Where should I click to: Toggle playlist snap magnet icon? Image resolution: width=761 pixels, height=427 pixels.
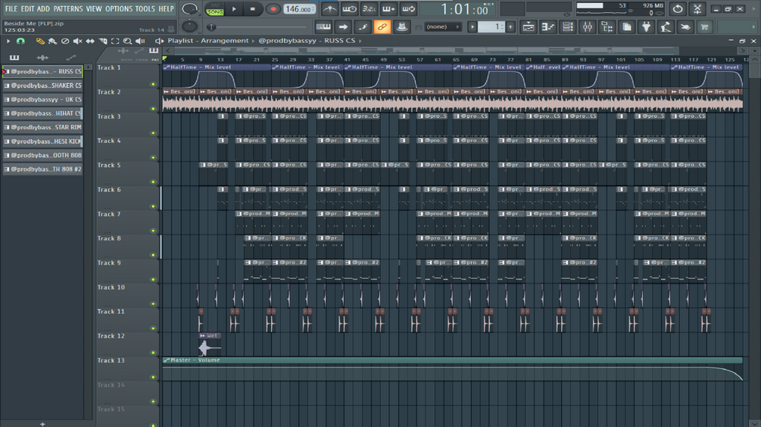point(20,41)
